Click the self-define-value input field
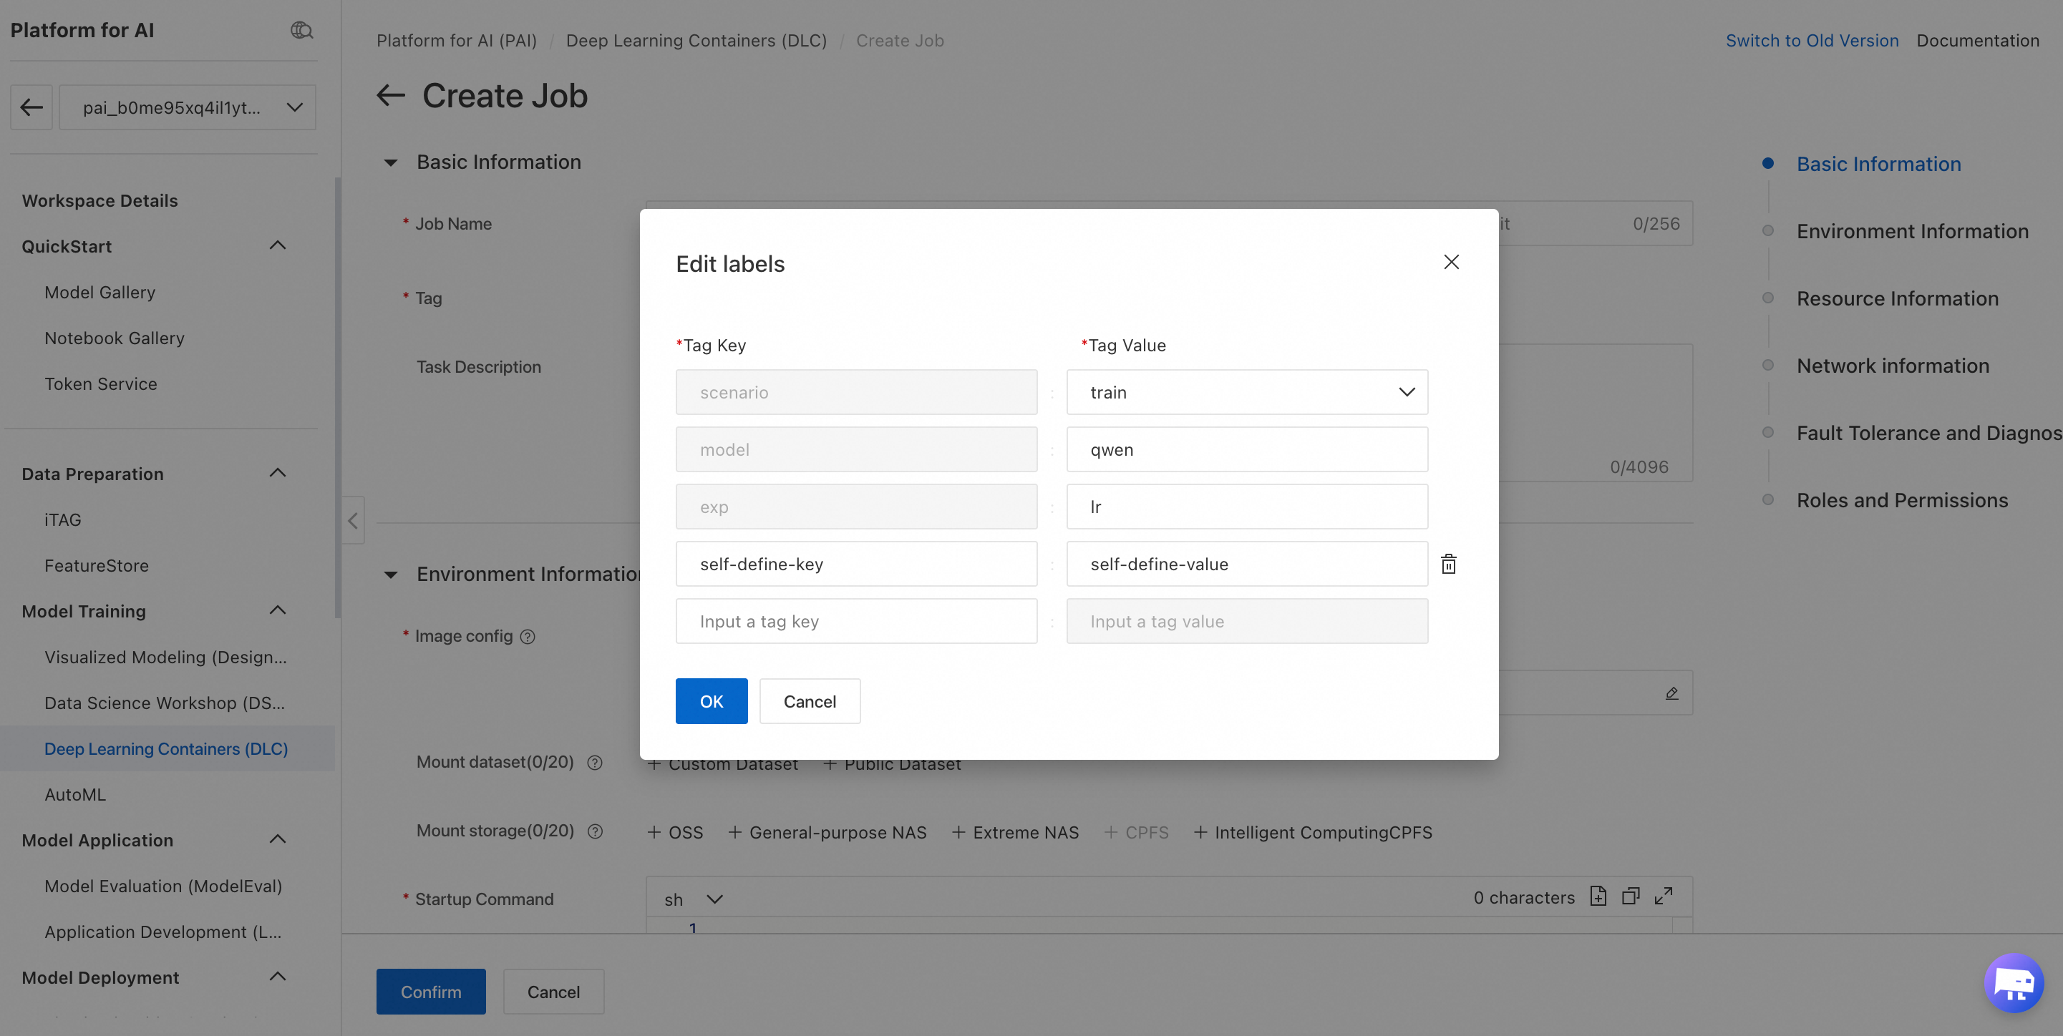 [1247, 564]
